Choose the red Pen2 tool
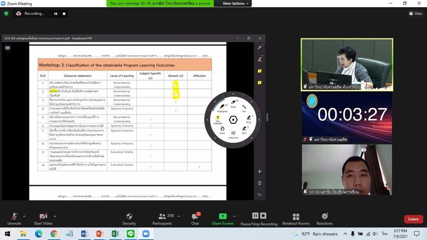This screenshot has height=240, width=427. point(244,130)
